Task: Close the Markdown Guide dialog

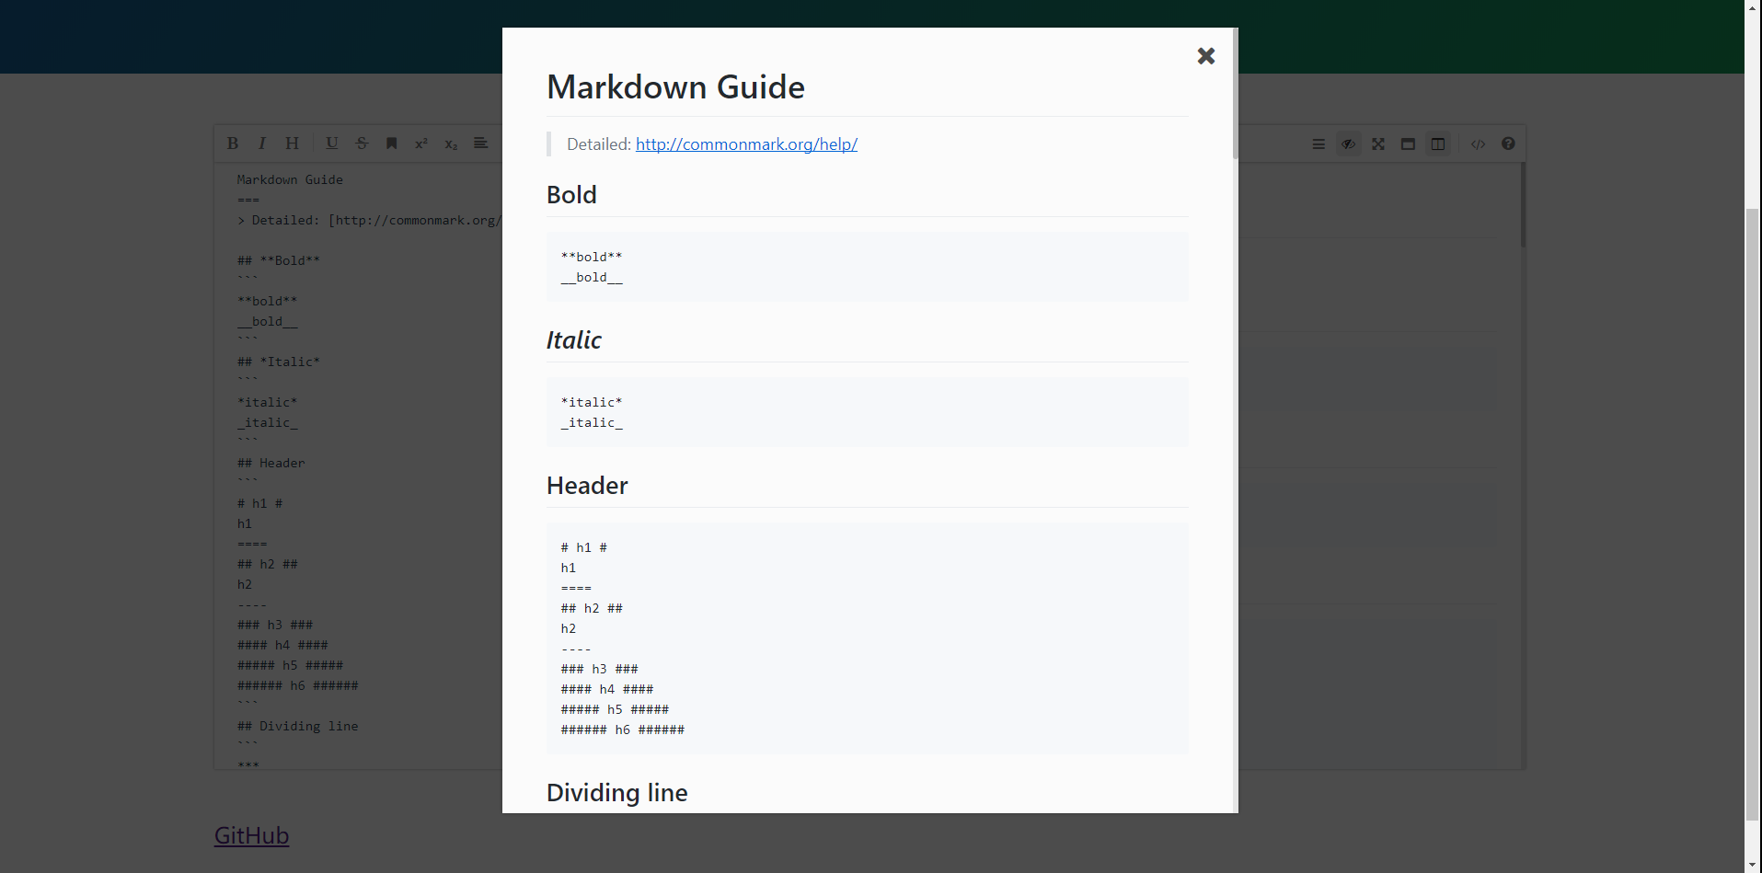Action: tap(1206, 56)
